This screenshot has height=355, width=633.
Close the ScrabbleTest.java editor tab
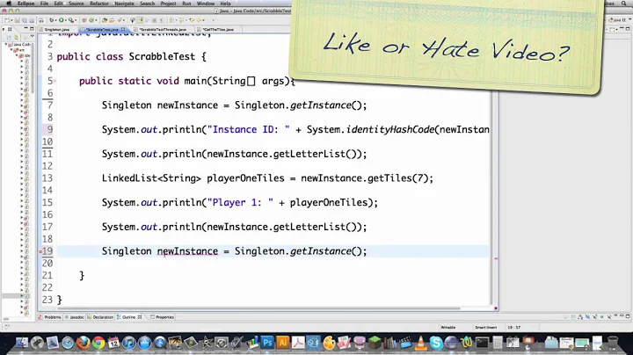pos(123,30)
